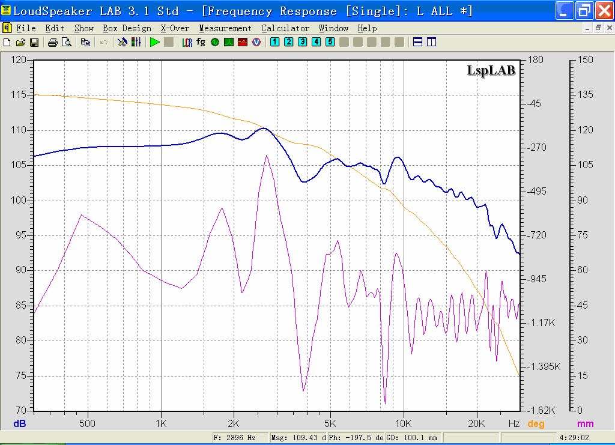Click the LCR meter icon
This screenshot has height=445, width=615.
click(187, 42)
